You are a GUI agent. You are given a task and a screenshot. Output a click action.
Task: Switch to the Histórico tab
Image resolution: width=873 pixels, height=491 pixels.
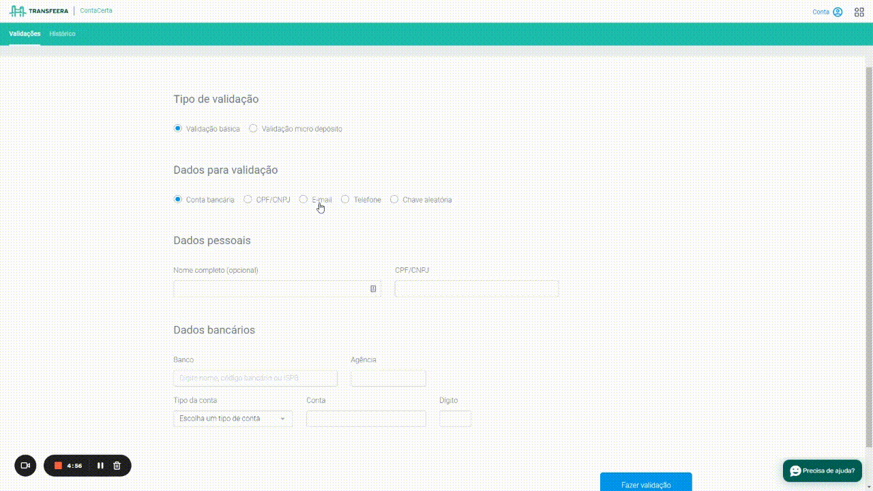pyautogui.click(x=63, y=33)
